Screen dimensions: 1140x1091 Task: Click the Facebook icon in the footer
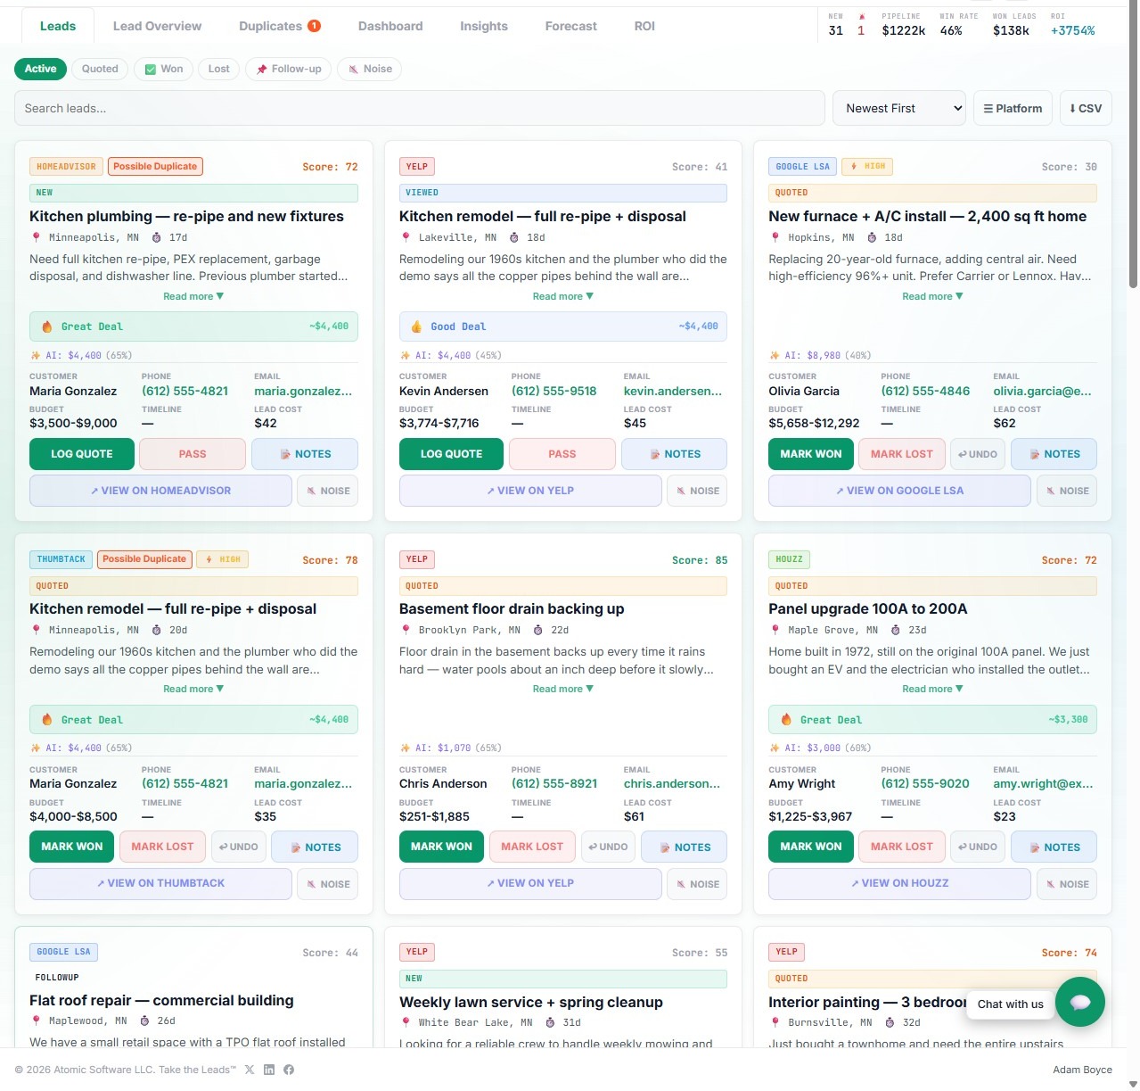point(289,1069)
